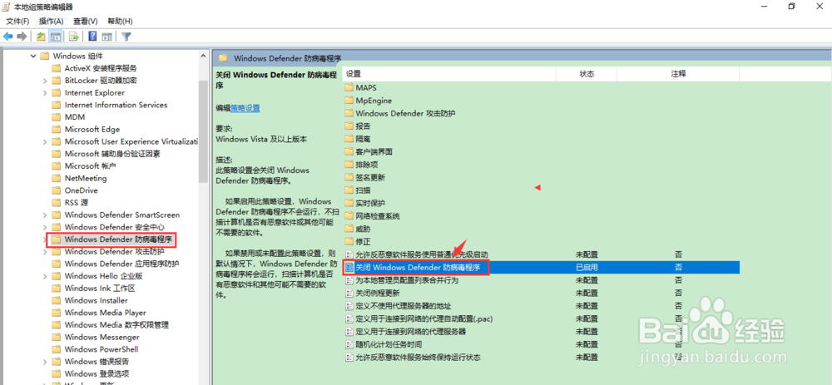Click policy icon of 关闭例程更新 setting
The image size is (832, 385).
coord(349,293)
